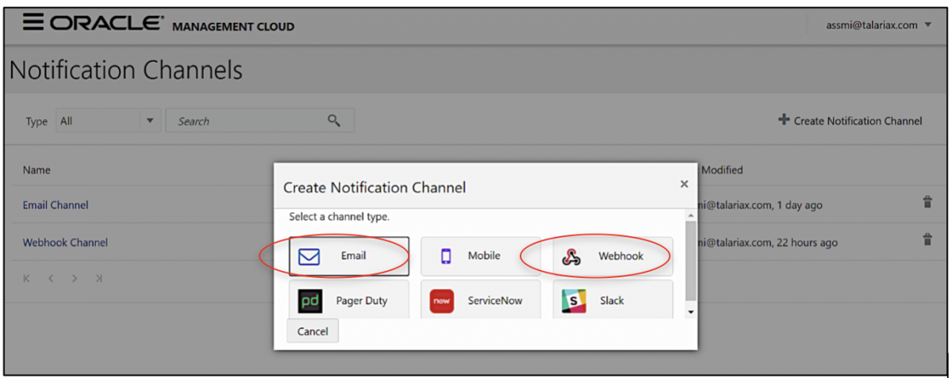952x378 pixels.
Task: Open the Email Channel link
Action: pyautogui.click(x=56, y=204)
